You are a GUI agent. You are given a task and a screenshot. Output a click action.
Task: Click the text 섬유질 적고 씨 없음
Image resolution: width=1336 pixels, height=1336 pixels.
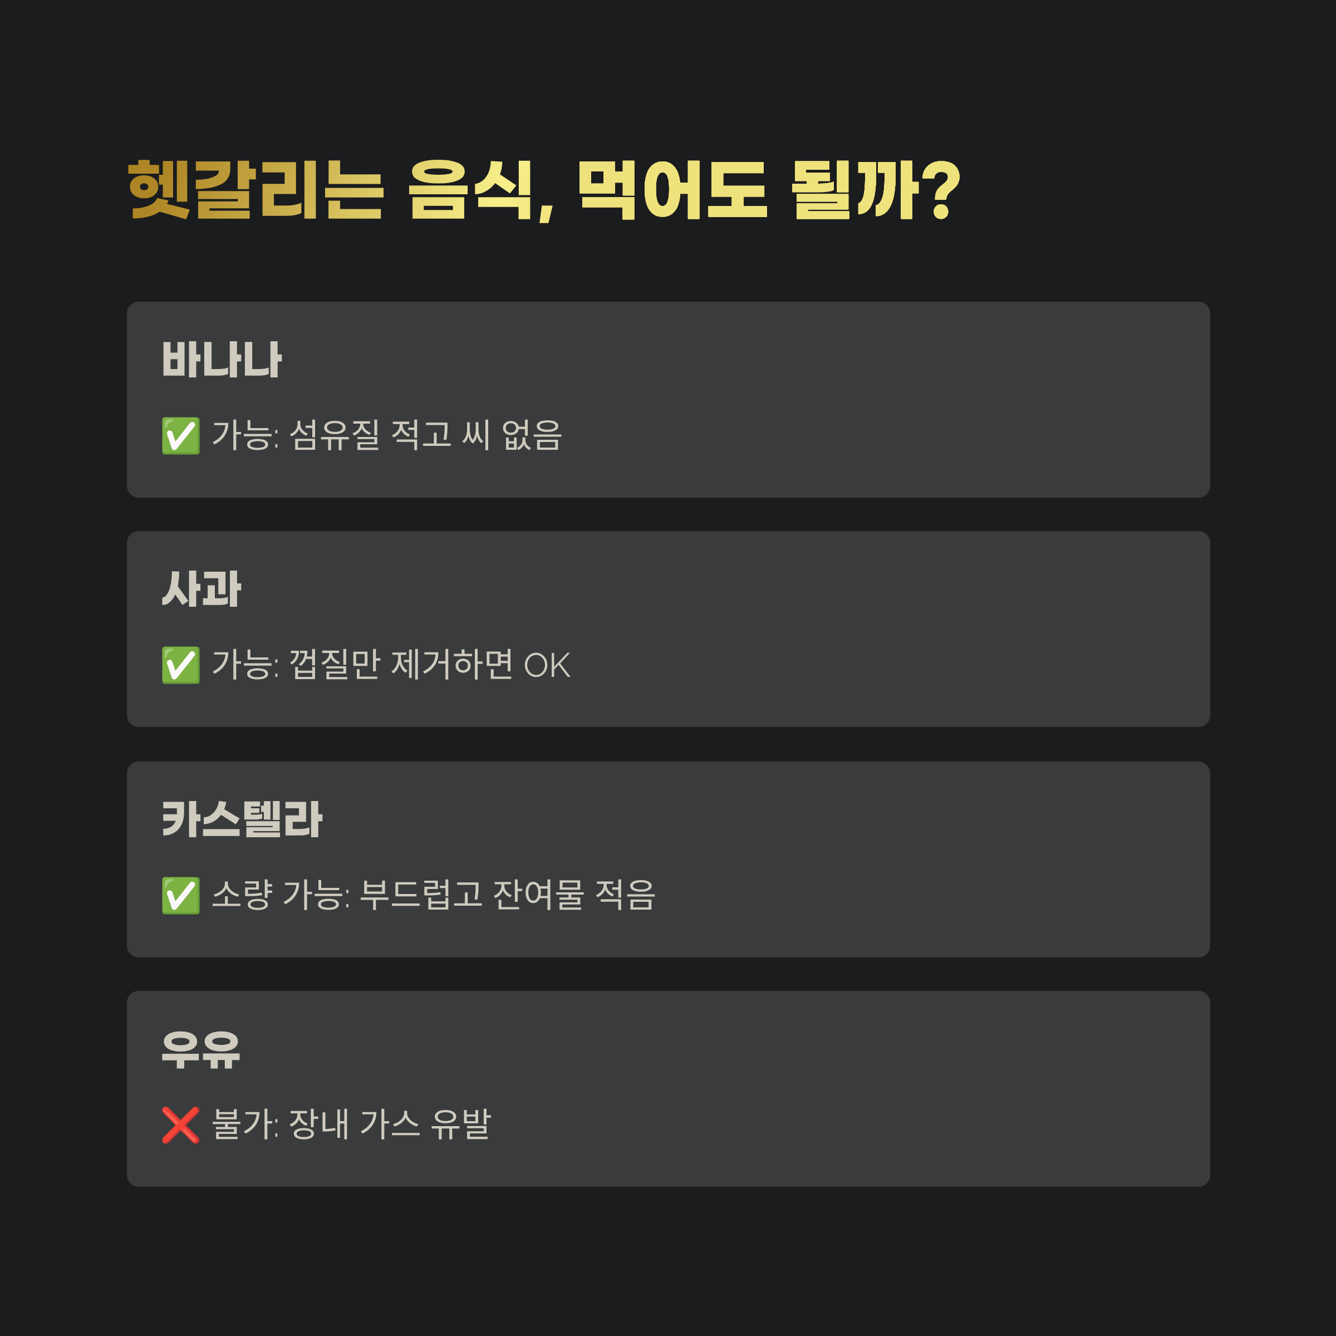(x=425, y=435)
